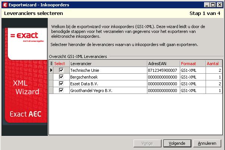Viewport: 225px width, 150px height.
Task: Click the Aantal column header
Action: [214, 64]
